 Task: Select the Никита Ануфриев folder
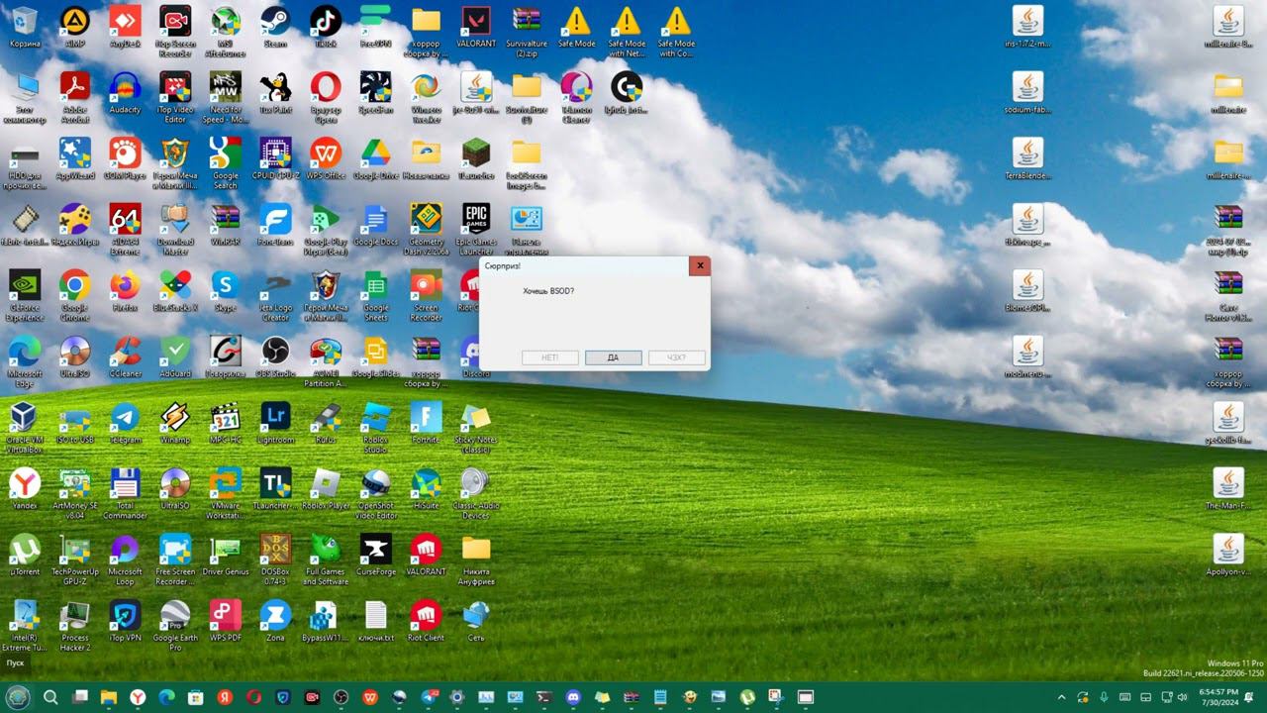point(476,560)
